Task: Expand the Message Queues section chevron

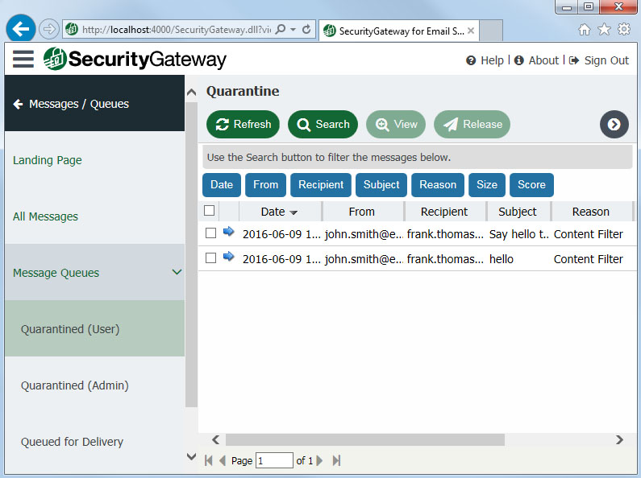Action: click(x=177, y=272)
